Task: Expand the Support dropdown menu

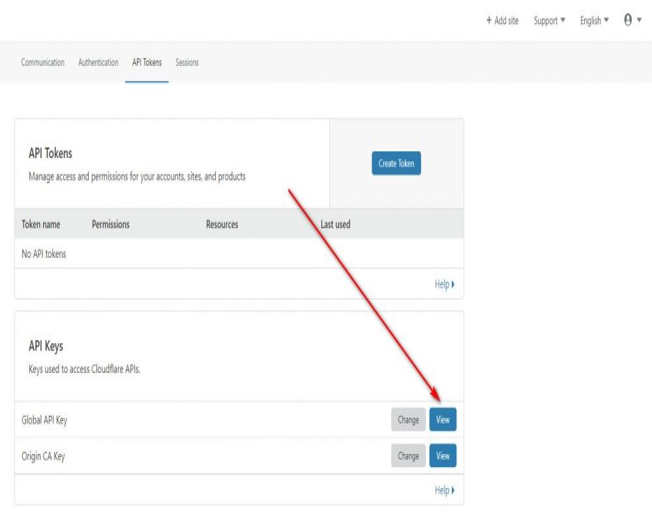Action: 549,21
